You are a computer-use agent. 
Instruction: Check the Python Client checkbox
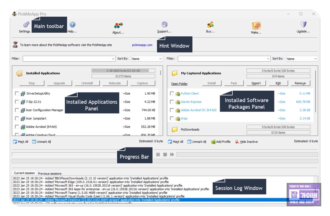[x=172, y=93]
